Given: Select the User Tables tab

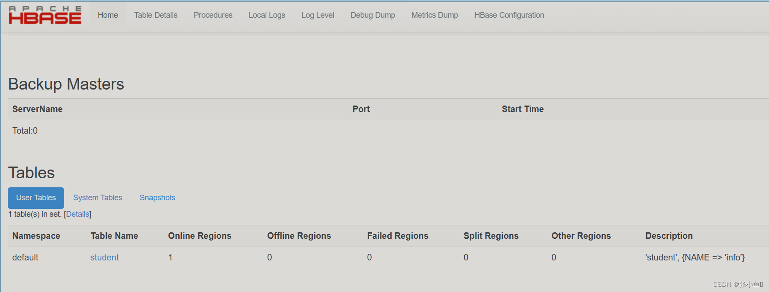Looking at the screenshot, I should [35, 198].
